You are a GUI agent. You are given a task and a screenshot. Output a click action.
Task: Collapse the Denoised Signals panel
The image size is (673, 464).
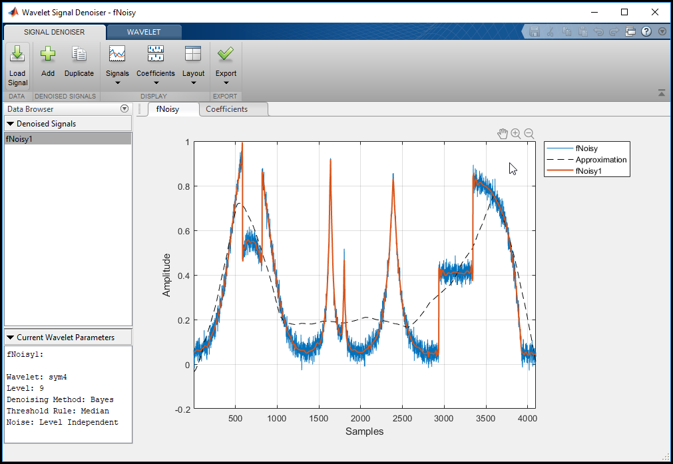10,124
